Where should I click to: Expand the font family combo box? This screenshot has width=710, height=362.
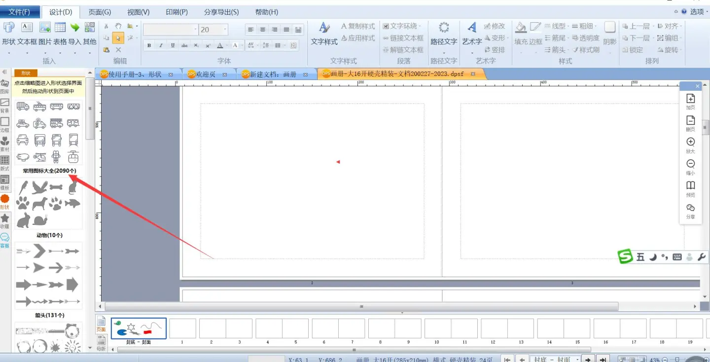point(195,30)
